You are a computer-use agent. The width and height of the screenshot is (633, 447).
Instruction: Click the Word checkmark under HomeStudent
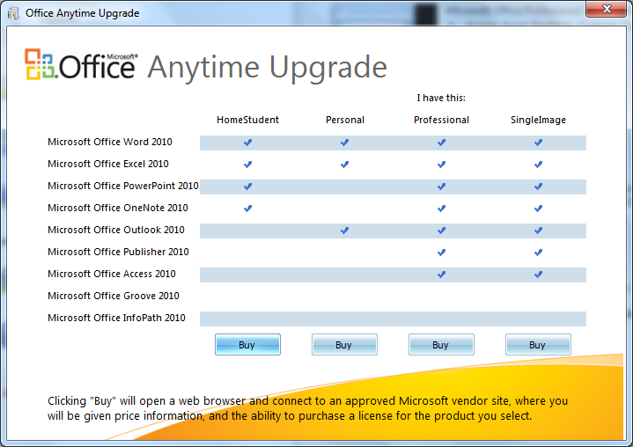[248, 143]
